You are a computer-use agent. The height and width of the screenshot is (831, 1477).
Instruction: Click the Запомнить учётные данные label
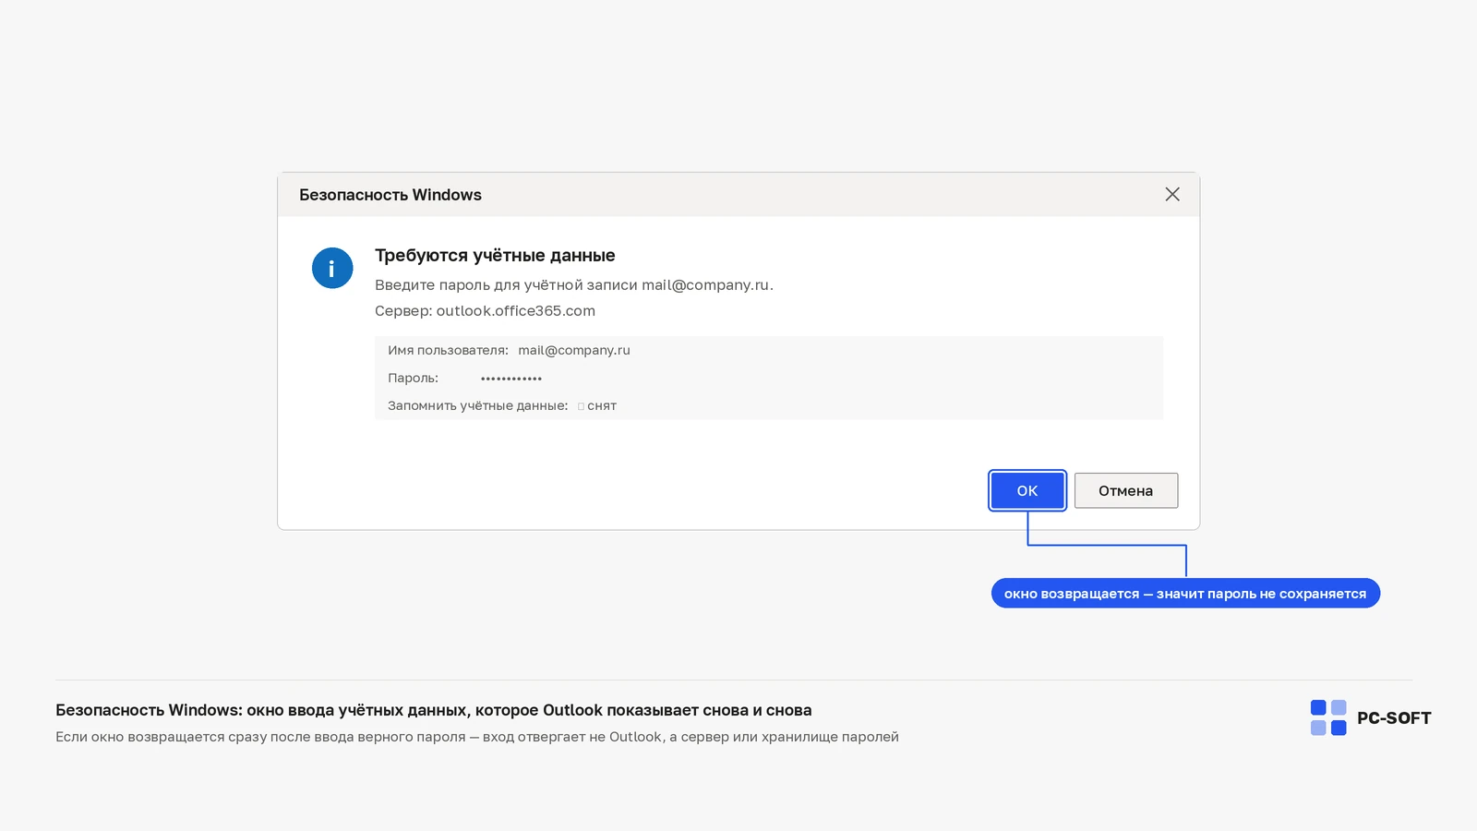point(477,405)
